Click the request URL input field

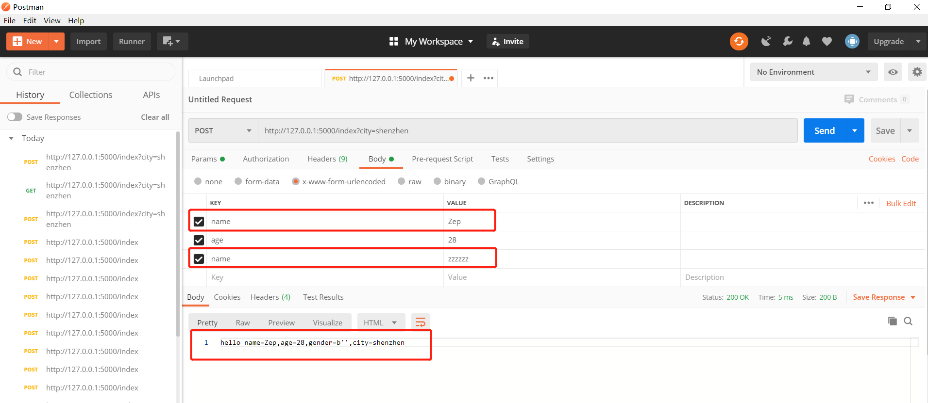tap(528, 130)
